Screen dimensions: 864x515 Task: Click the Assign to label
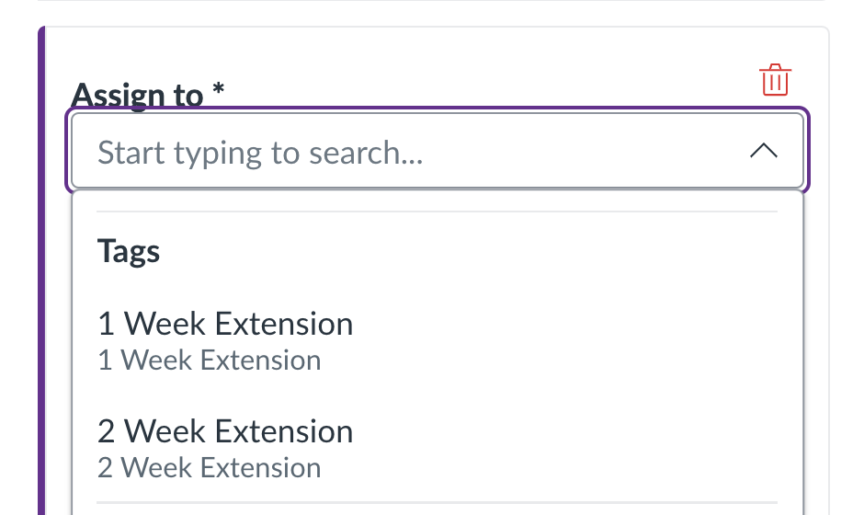tap(137, 95)
